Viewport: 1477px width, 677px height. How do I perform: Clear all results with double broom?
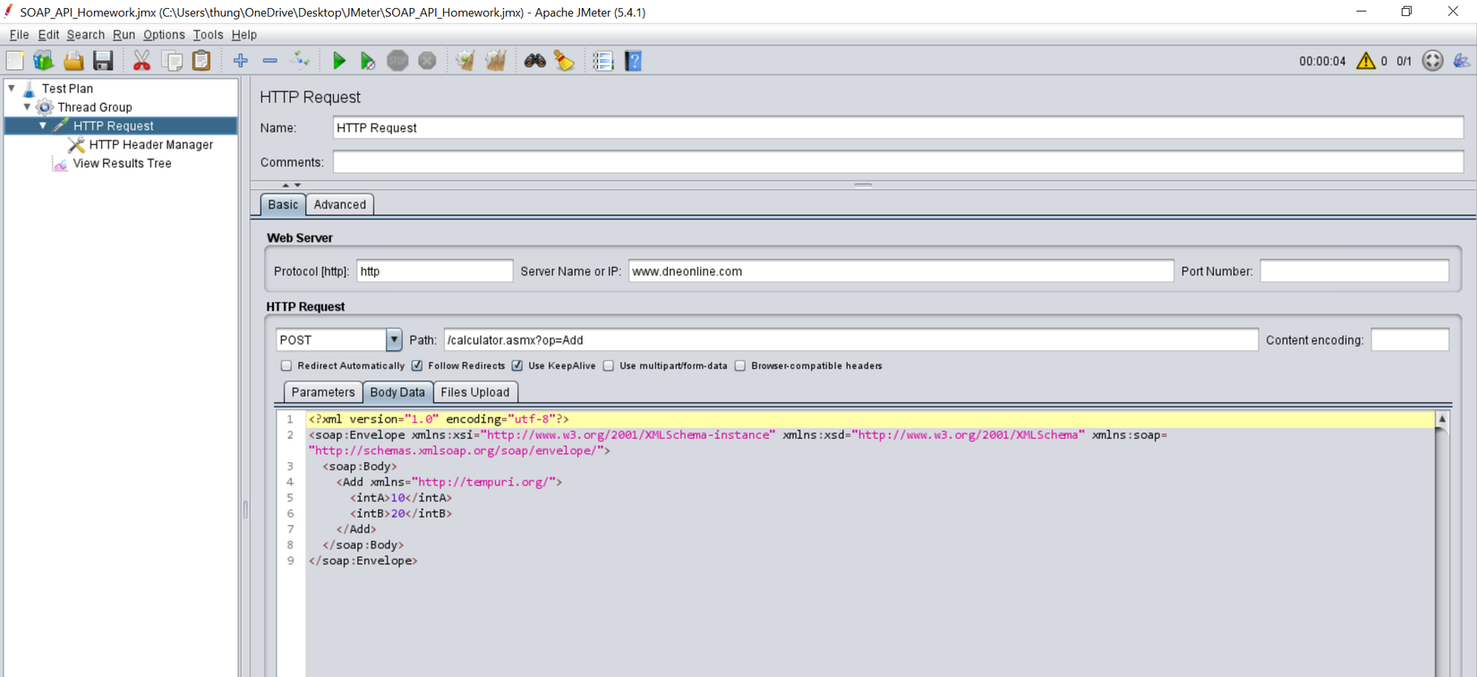pyautogui.click(x=495, y=61)
